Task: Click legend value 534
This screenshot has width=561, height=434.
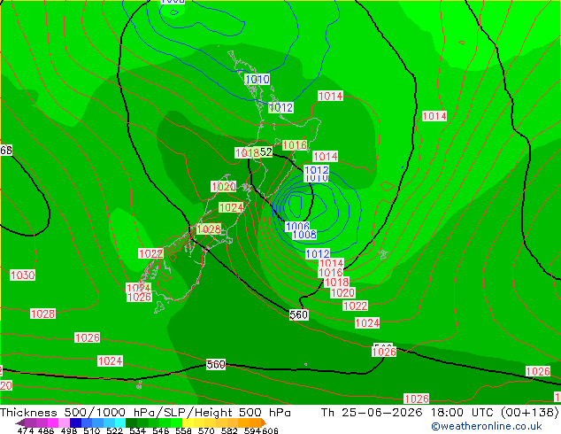Action: (137, 430)
